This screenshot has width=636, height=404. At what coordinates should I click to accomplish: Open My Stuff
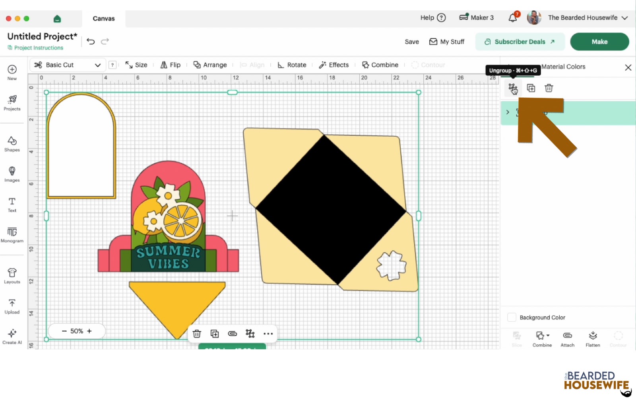click(x=447, y=42)
